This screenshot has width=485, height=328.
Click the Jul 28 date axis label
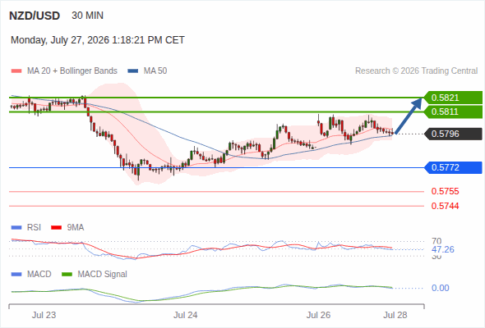[x=395, y=316]
